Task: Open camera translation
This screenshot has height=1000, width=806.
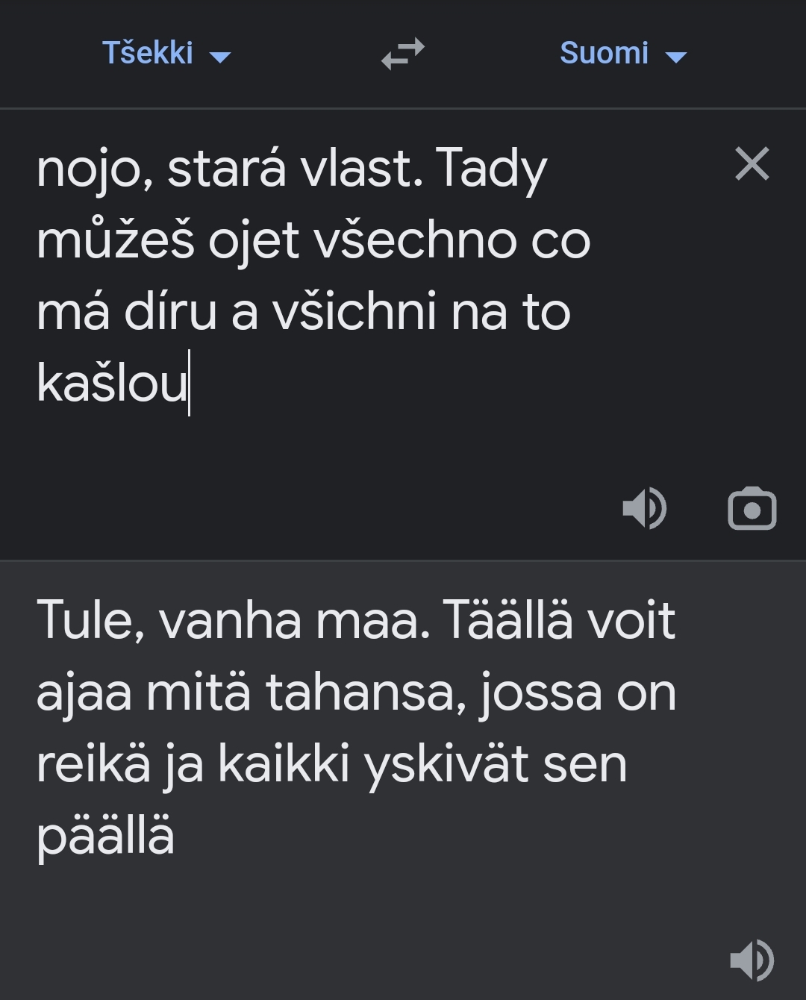Action: (x=752, y=509)
